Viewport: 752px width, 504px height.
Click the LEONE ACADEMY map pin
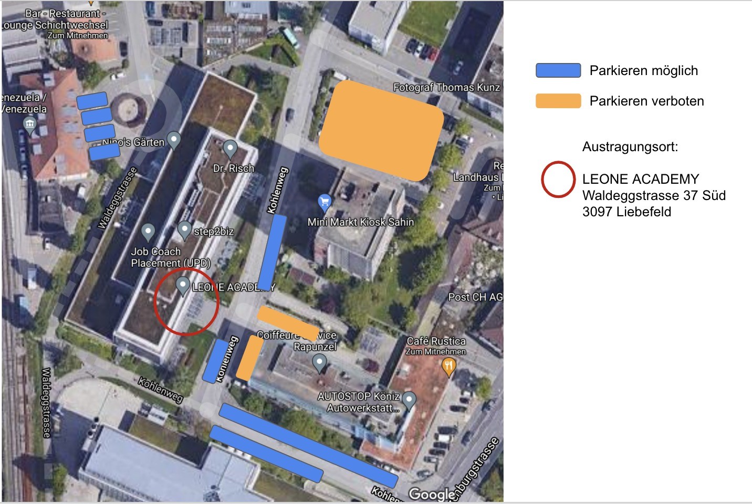(x=182, y=286)
